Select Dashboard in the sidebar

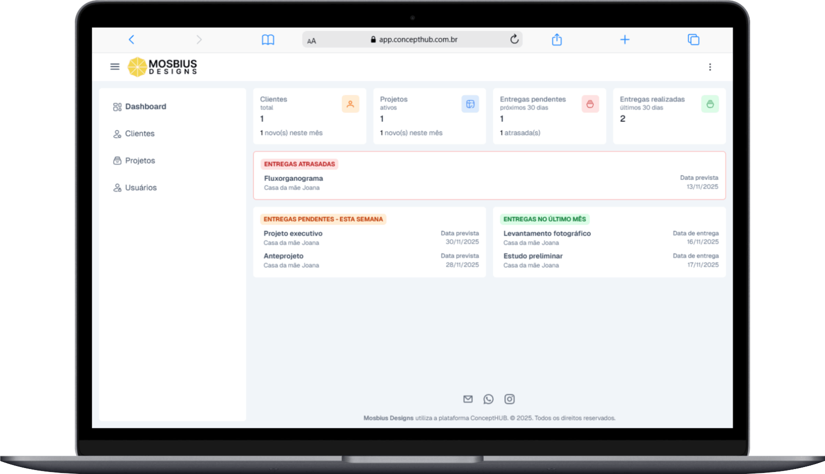pyautogui.click(x=146, y=106)
